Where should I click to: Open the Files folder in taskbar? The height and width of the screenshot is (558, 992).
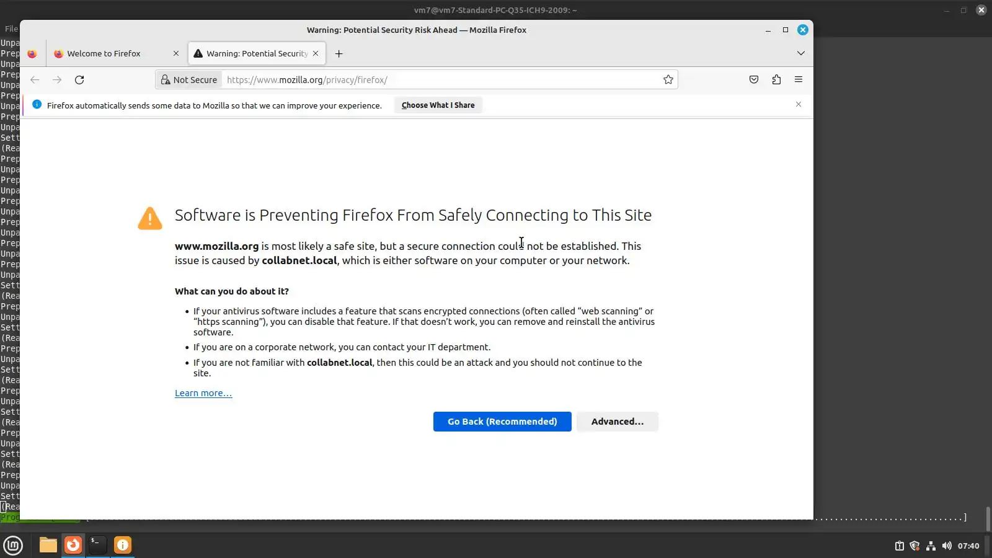pos(48,546)
